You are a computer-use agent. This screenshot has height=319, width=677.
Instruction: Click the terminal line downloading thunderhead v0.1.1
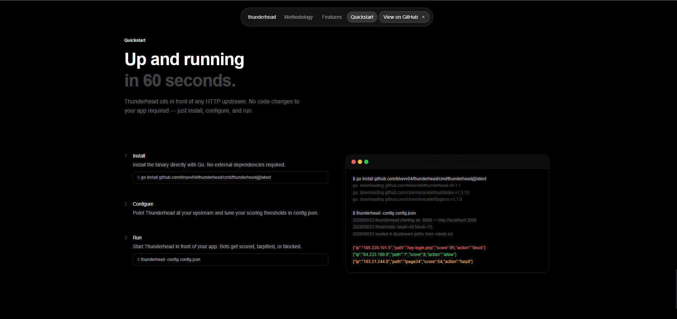click(x=407, y=186)
